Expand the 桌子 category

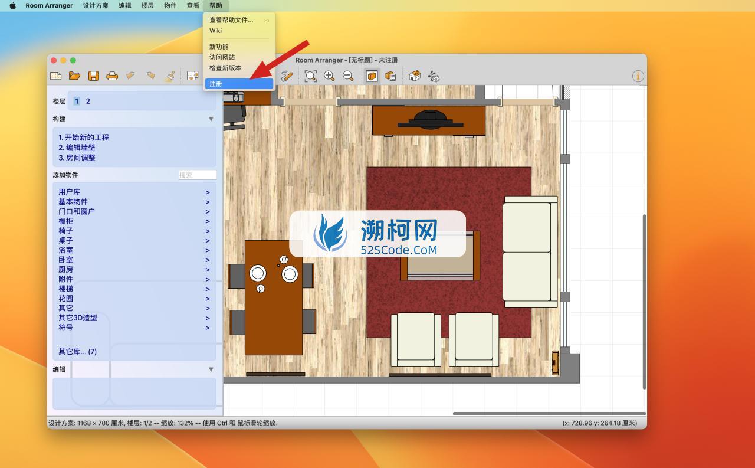click(133, 241)
